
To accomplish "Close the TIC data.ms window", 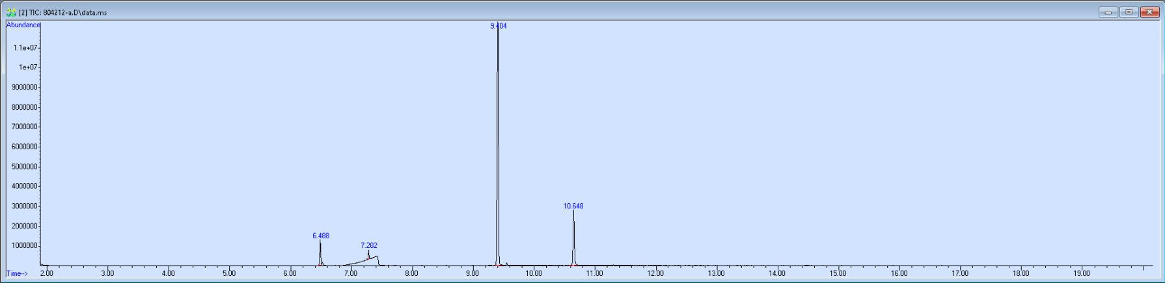I will [x=1149, y=12].
